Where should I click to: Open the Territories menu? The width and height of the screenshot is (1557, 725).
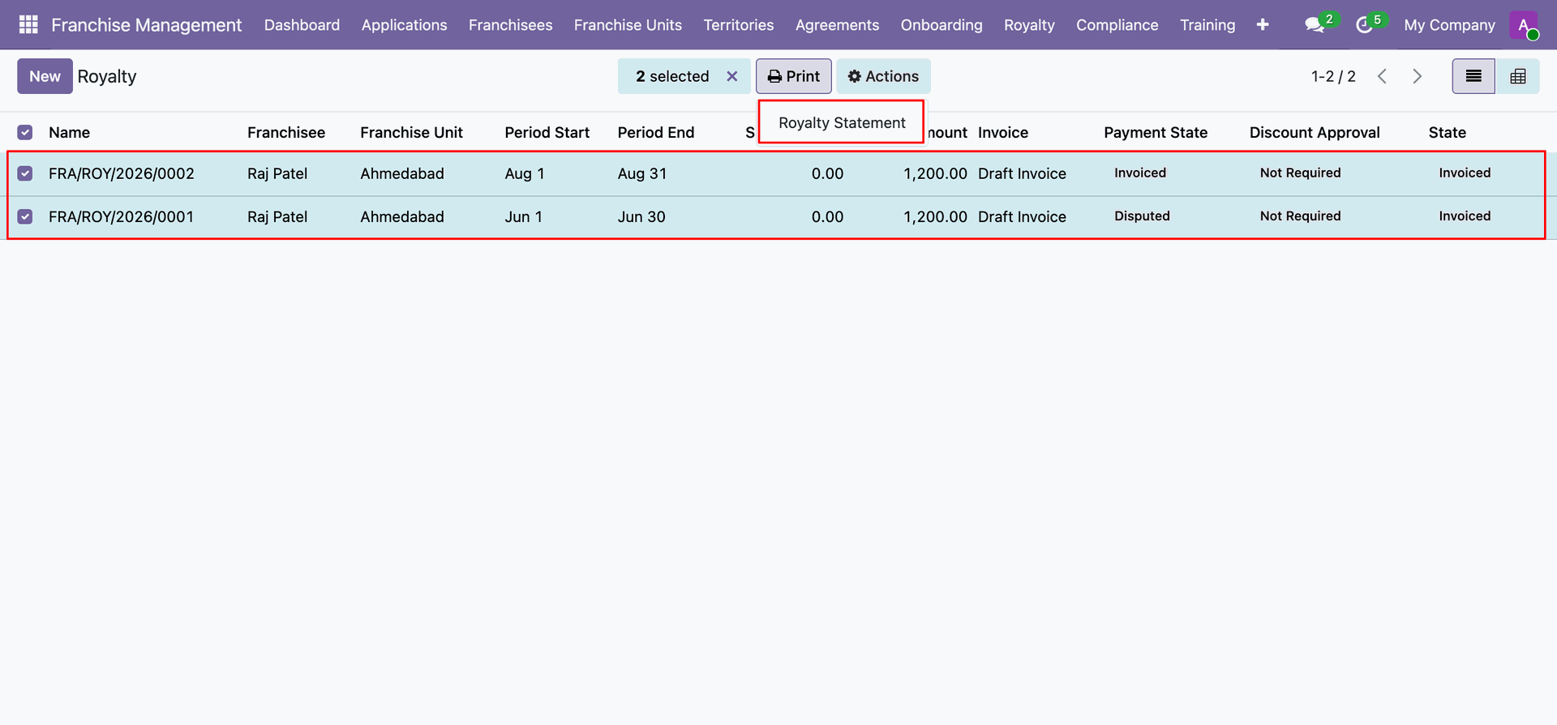(x=738, y=25)
